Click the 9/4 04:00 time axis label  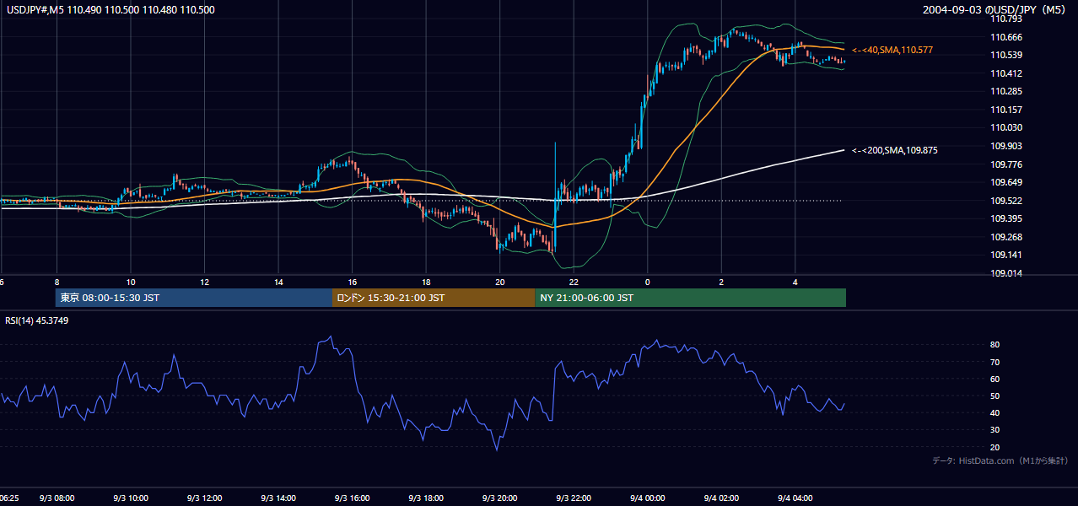click(x=795, y=498)
